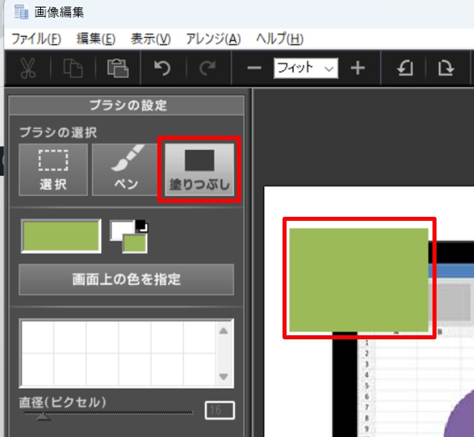This screenshot has height=437, width=474.
Task: Select the 選択 brush tool
Action: click(x=53, y=169)
